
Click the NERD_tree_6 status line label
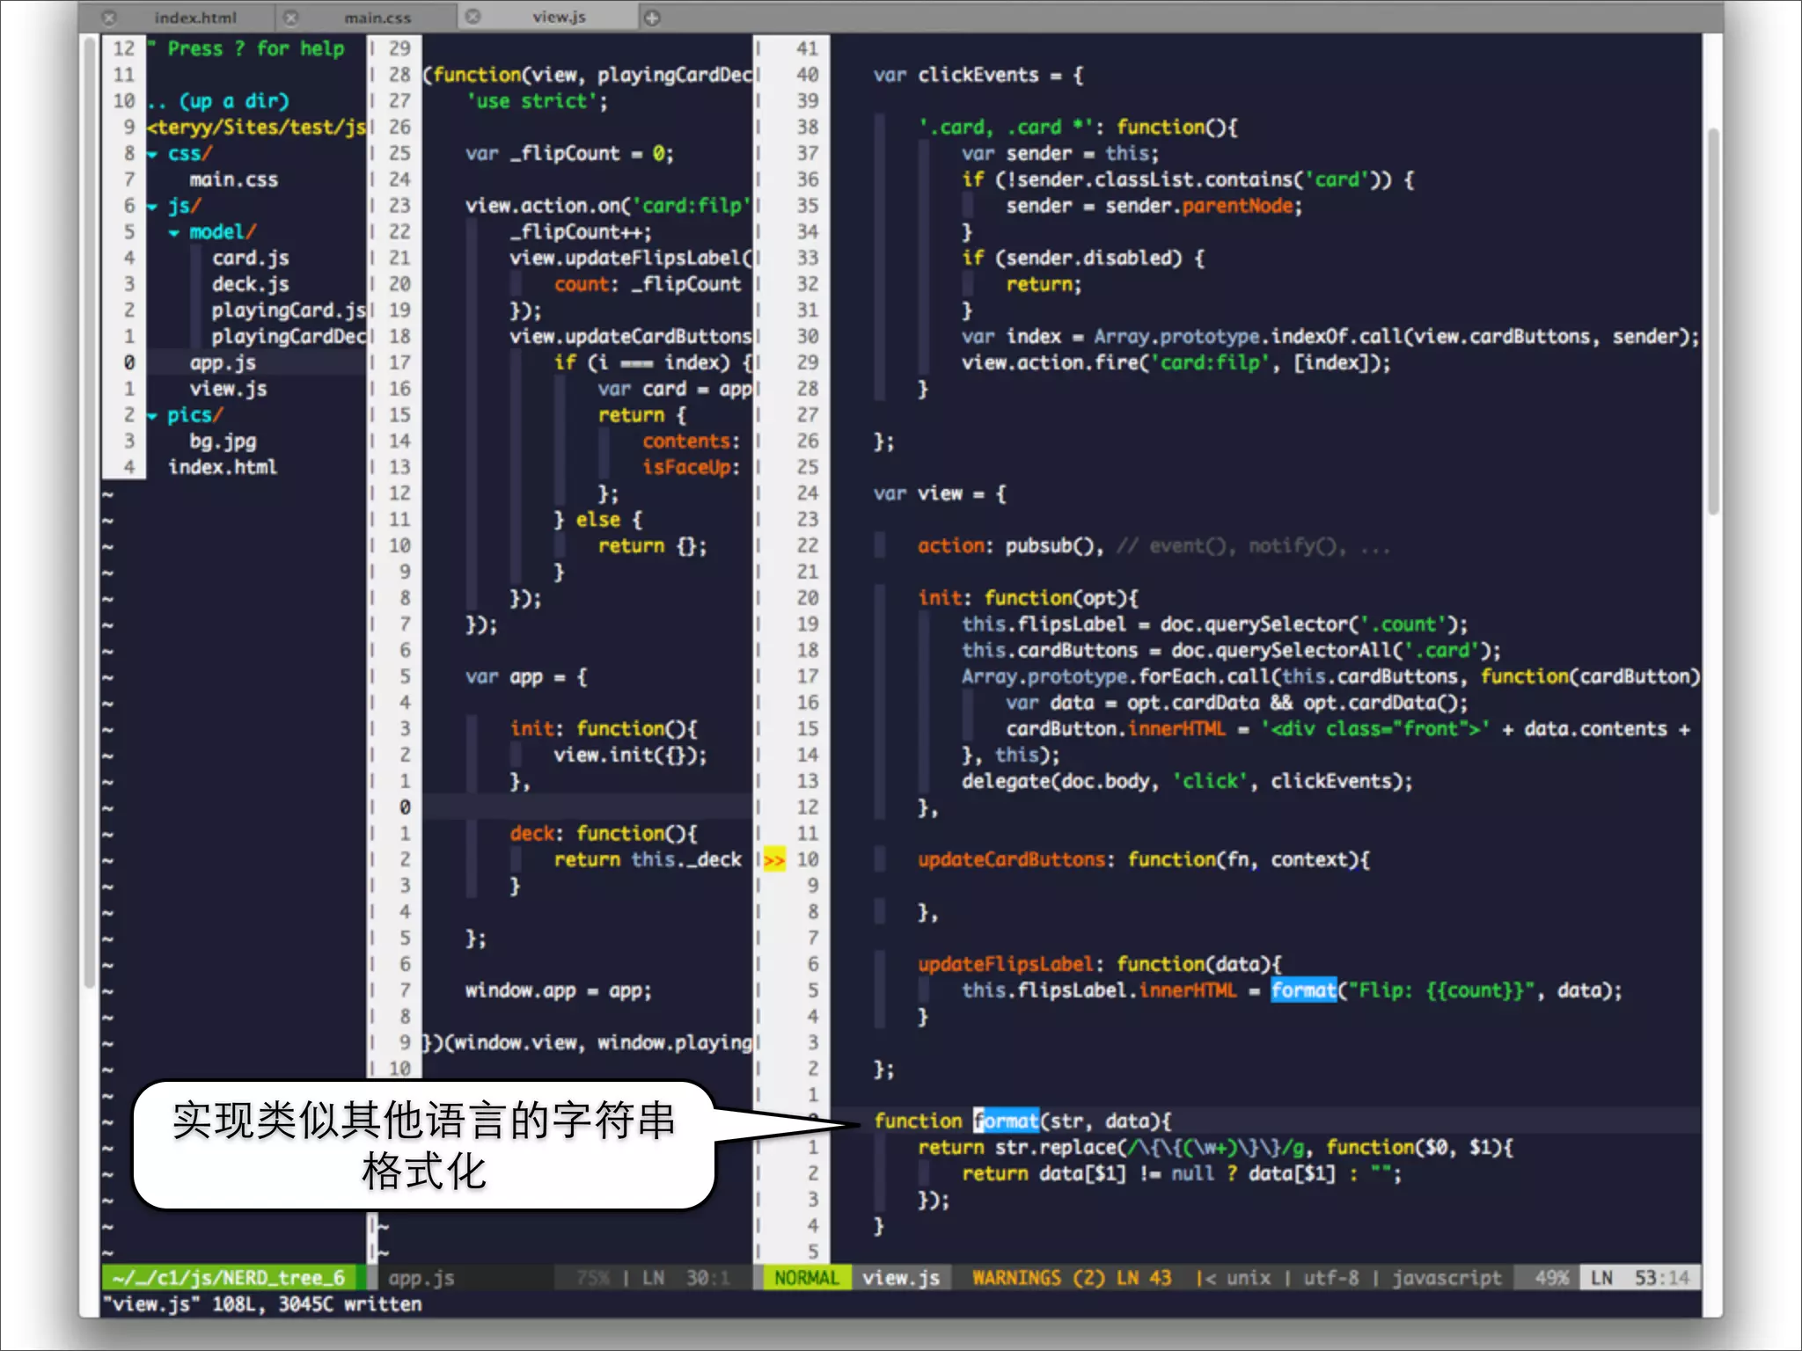pyautogui.click(x=231, y=1277)
